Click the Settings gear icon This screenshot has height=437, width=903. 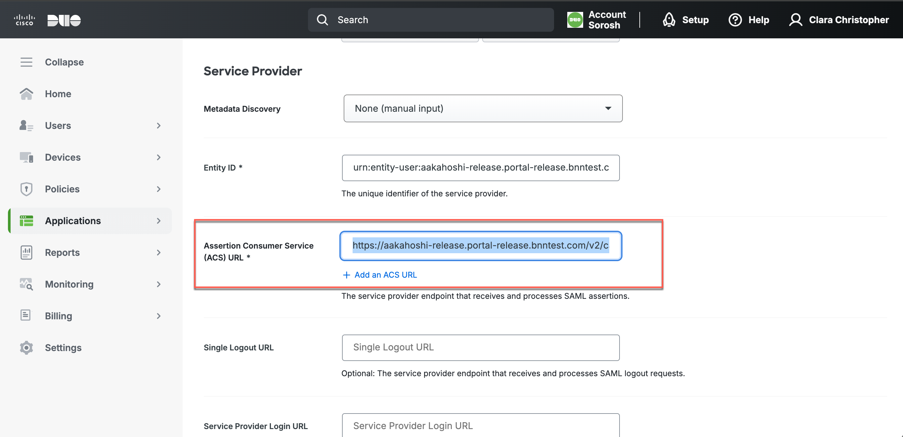click(26, 348)
